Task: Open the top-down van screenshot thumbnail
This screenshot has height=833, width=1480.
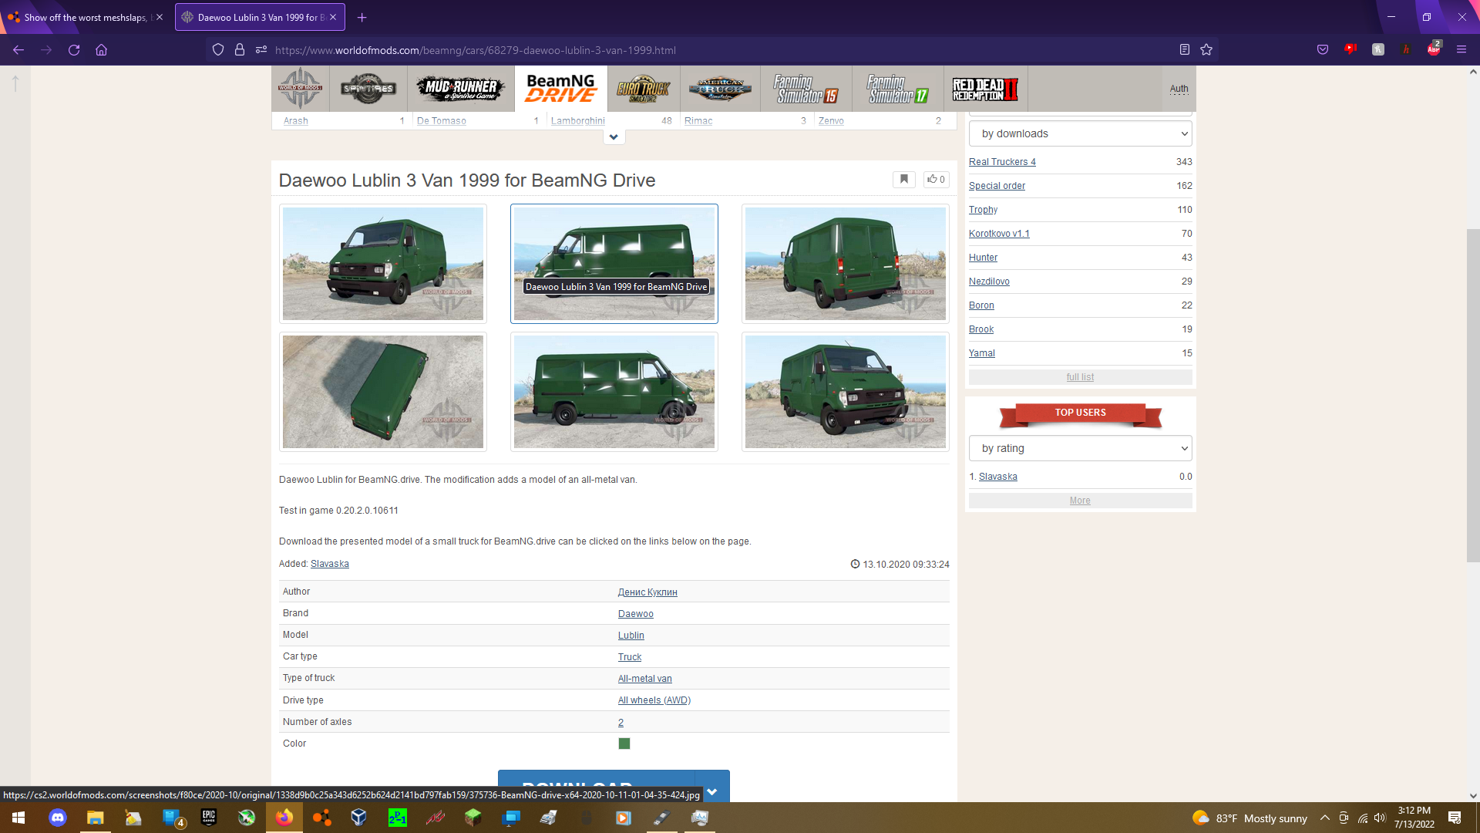Action: point(383,392)
